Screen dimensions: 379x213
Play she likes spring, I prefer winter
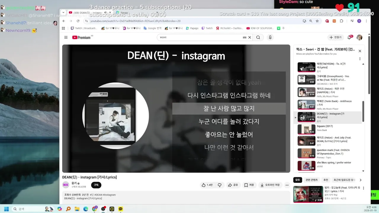(329, 166)
